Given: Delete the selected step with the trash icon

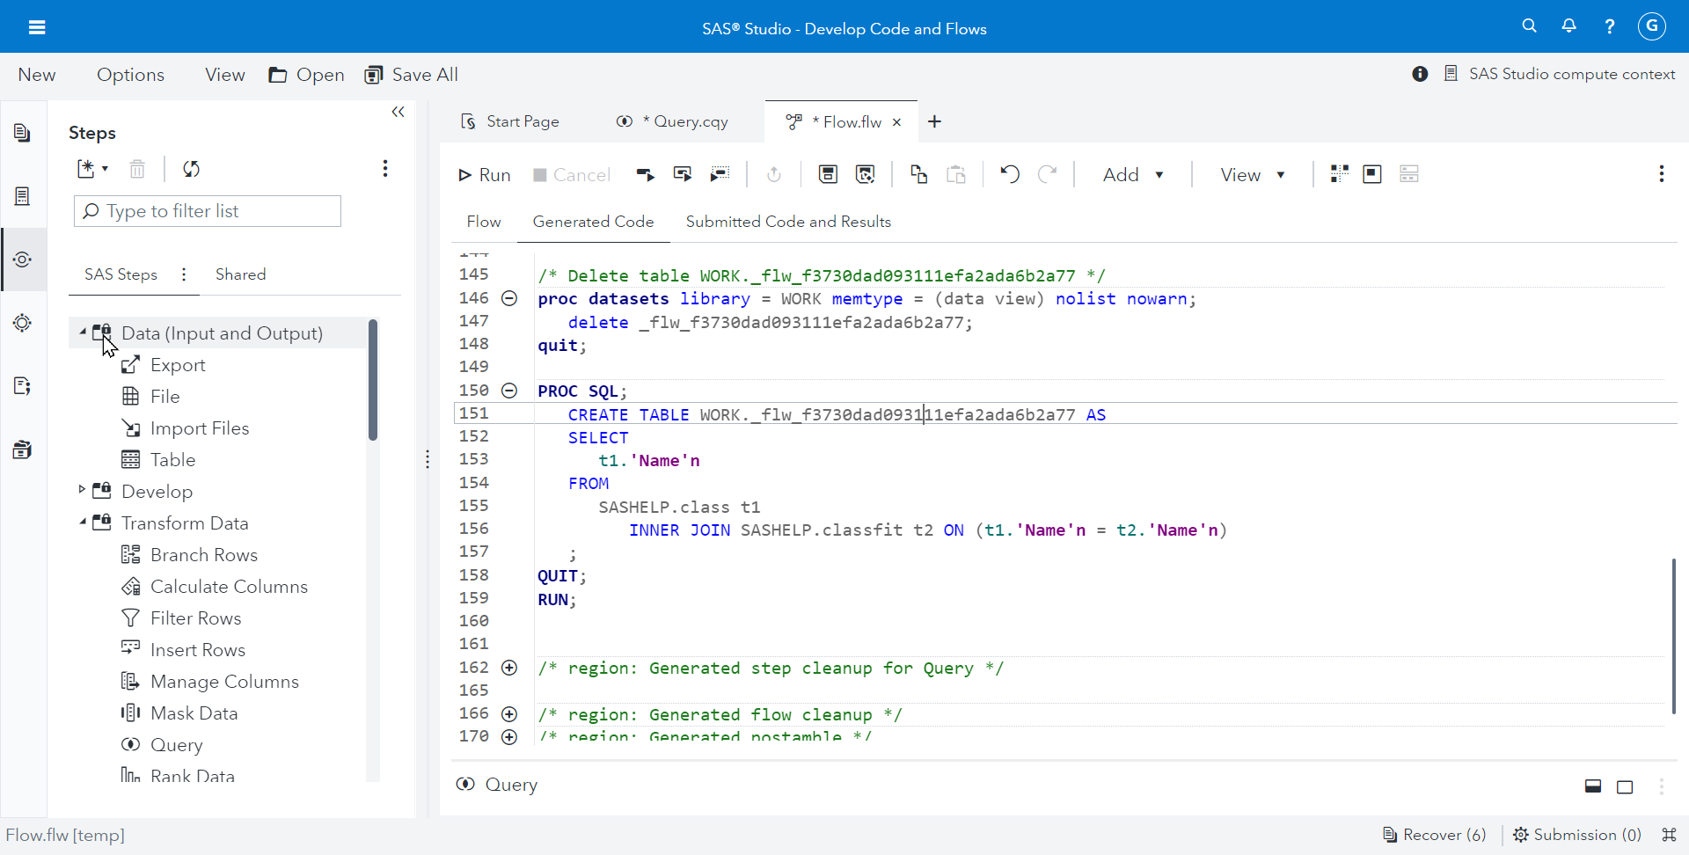Looking at the screenshot, I should [x=137, y=168].
